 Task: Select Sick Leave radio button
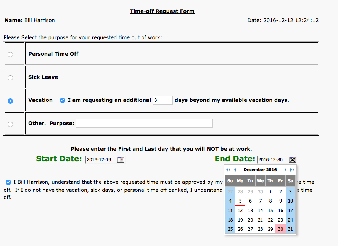point(10,77)
